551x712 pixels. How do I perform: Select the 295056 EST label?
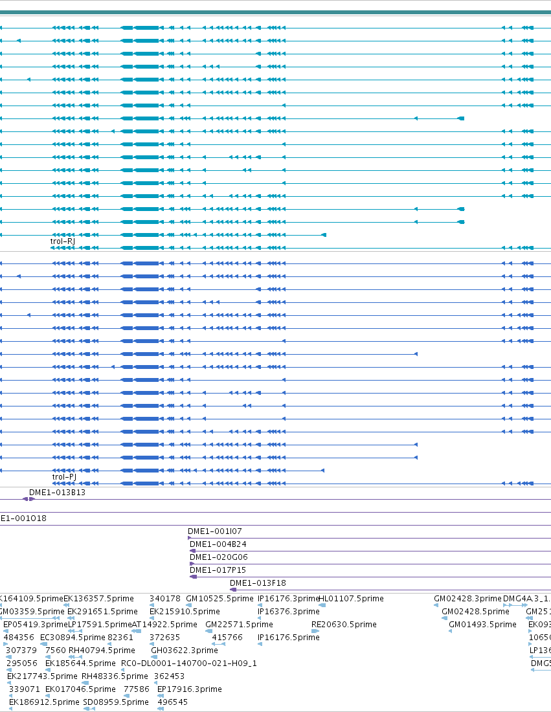coord(22,663)
